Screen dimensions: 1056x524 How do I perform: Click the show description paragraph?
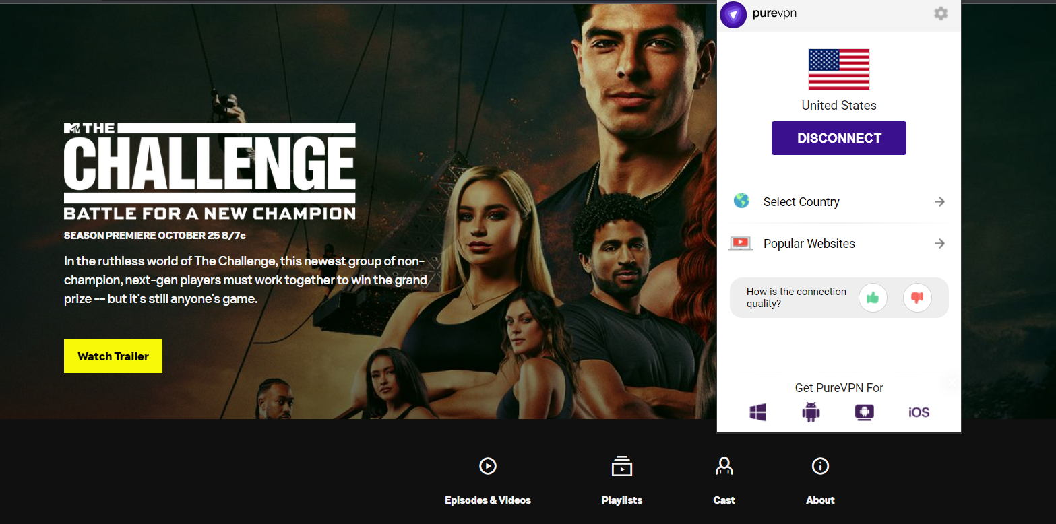click(245, 280)
